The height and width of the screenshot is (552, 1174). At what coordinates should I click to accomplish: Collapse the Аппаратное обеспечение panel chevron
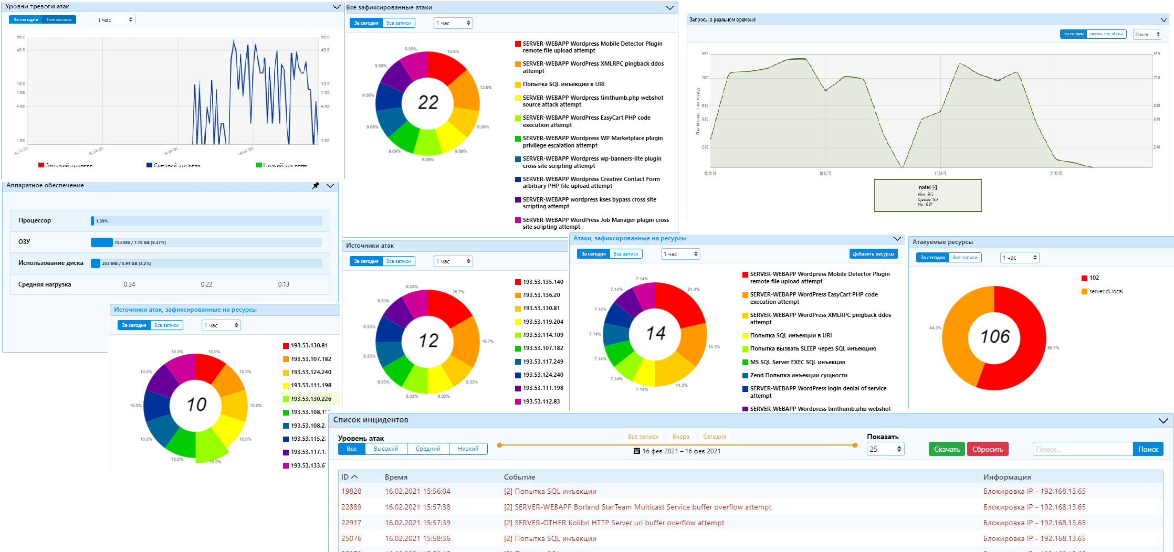tap(330, 186)
